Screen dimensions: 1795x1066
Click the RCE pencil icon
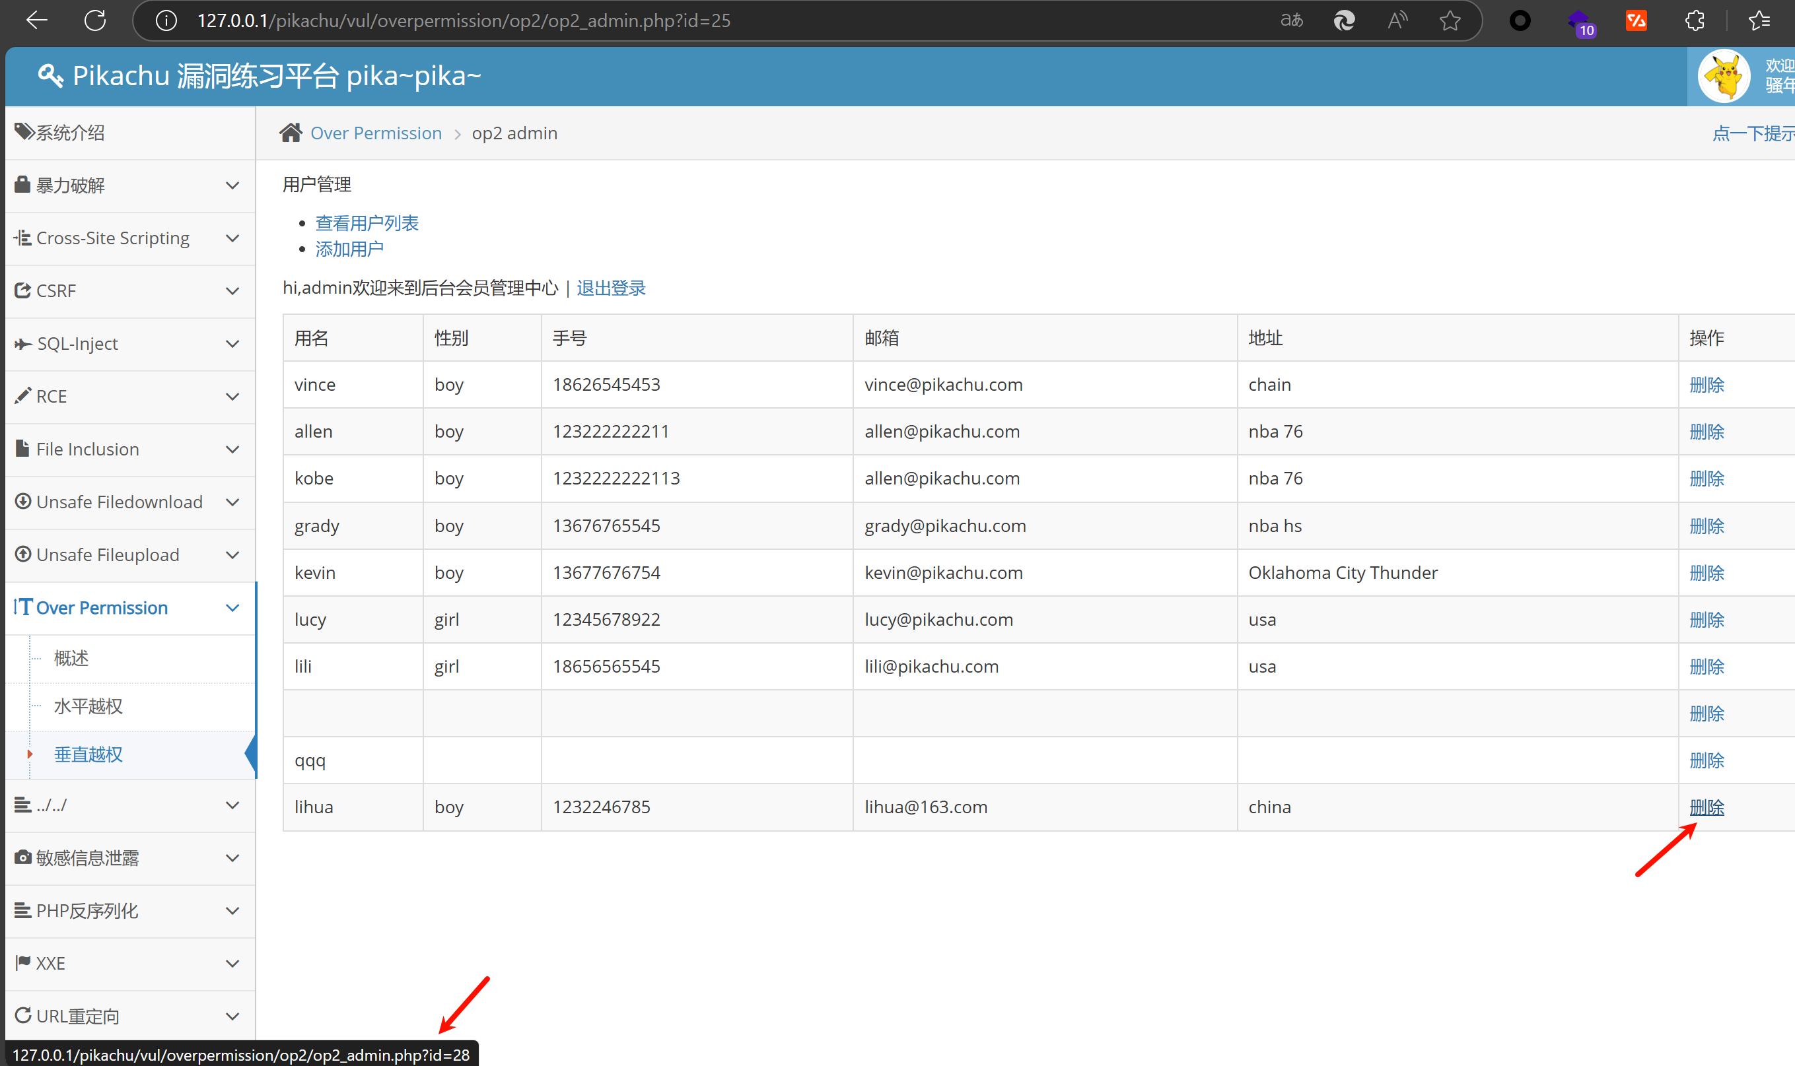click(23, 395)
